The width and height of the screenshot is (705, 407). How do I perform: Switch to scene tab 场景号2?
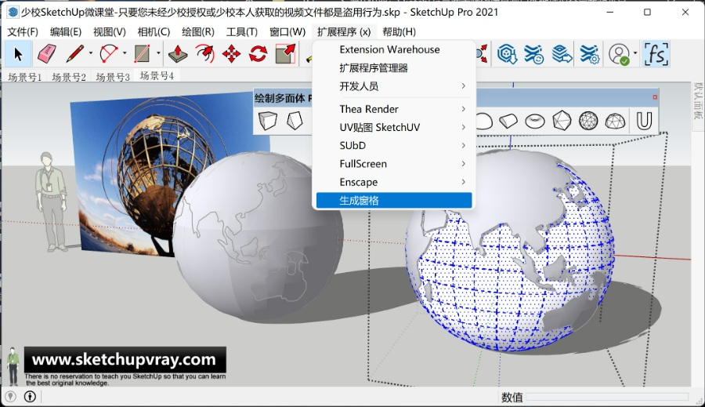coord(69,77)
